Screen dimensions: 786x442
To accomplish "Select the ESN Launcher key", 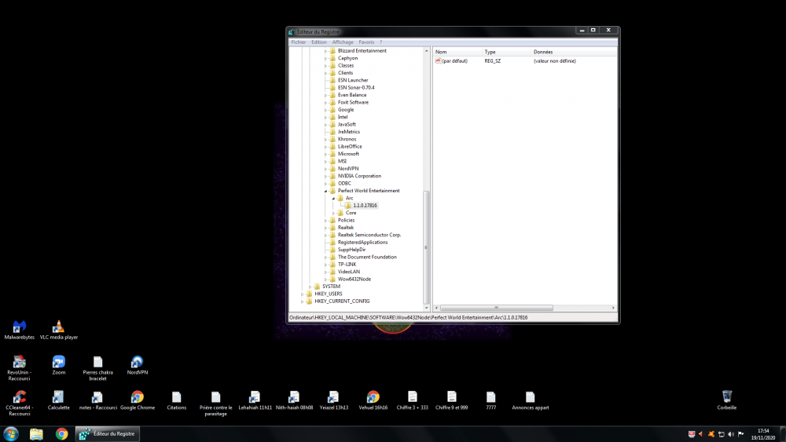I will [353, 80].
